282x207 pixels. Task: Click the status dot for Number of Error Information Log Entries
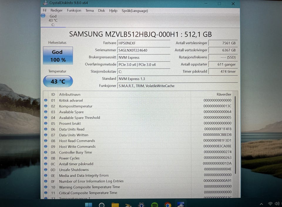pos(46,181)
